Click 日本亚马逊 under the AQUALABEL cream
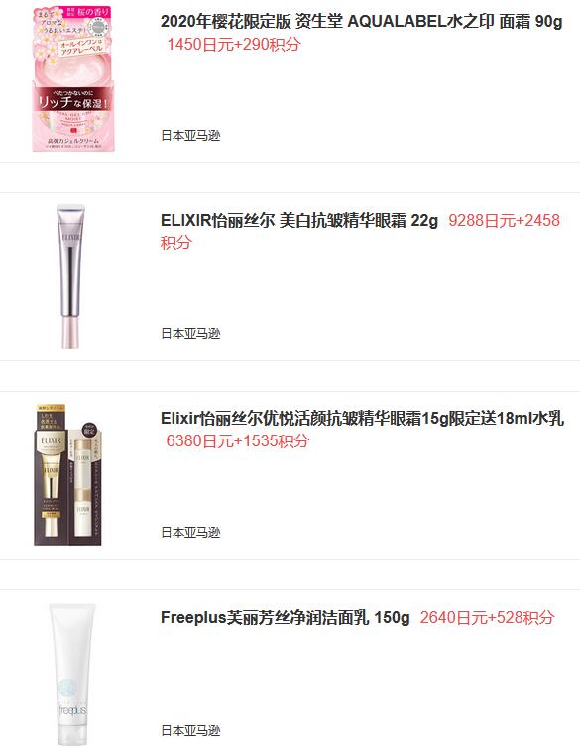 (x=190, y=136)
